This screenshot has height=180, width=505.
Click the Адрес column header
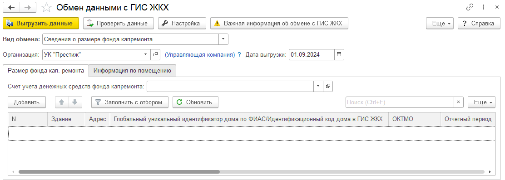98,119
